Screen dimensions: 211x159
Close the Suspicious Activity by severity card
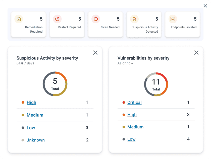pos(95,53)
